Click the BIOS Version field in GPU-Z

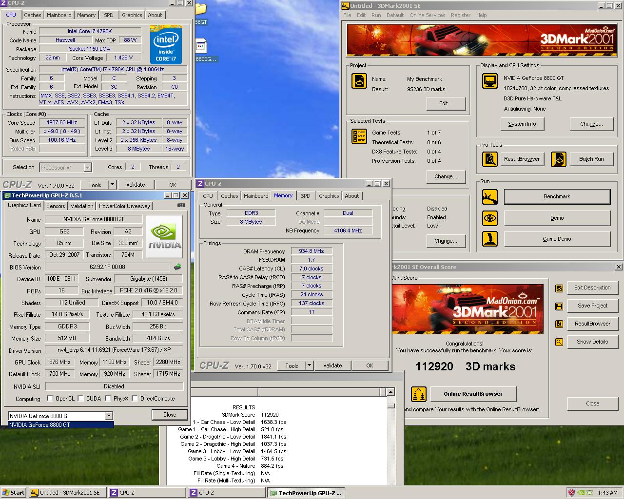pos(108,267)
